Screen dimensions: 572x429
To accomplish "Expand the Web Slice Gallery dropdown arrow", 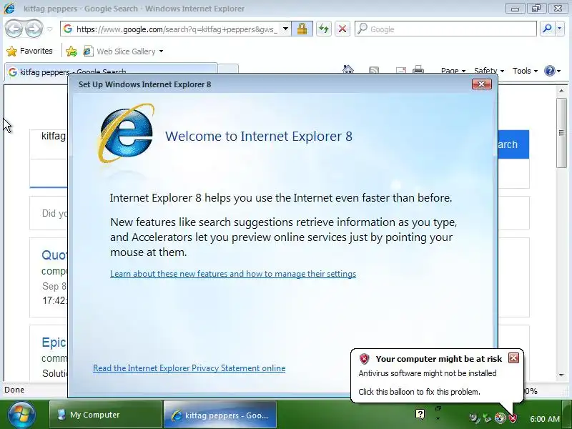I will 162,51.
